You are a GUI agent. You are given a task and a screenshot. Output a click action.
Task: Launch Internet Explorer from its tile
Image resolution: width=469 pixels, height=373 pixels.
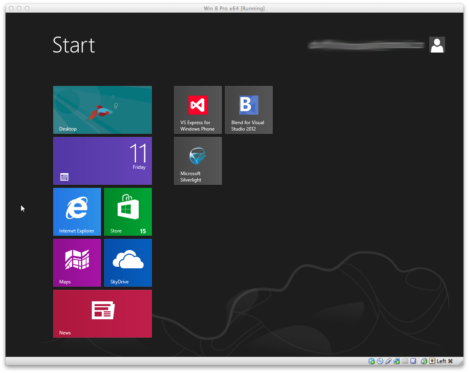click(77, 211)
